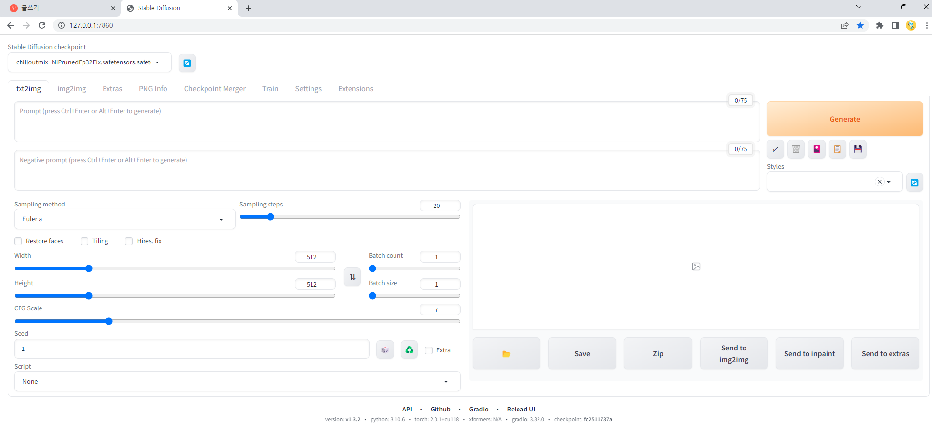
Task: Expand the Script dropdown
Action: point(237,382)
